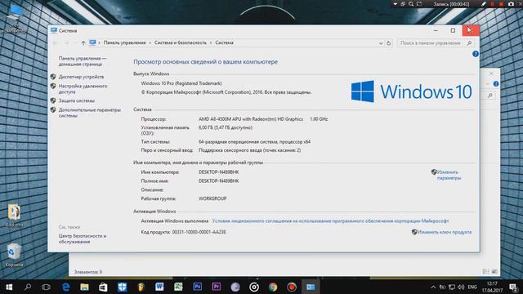Open the Recycle Bin desktop icon

tap(14, 255)
